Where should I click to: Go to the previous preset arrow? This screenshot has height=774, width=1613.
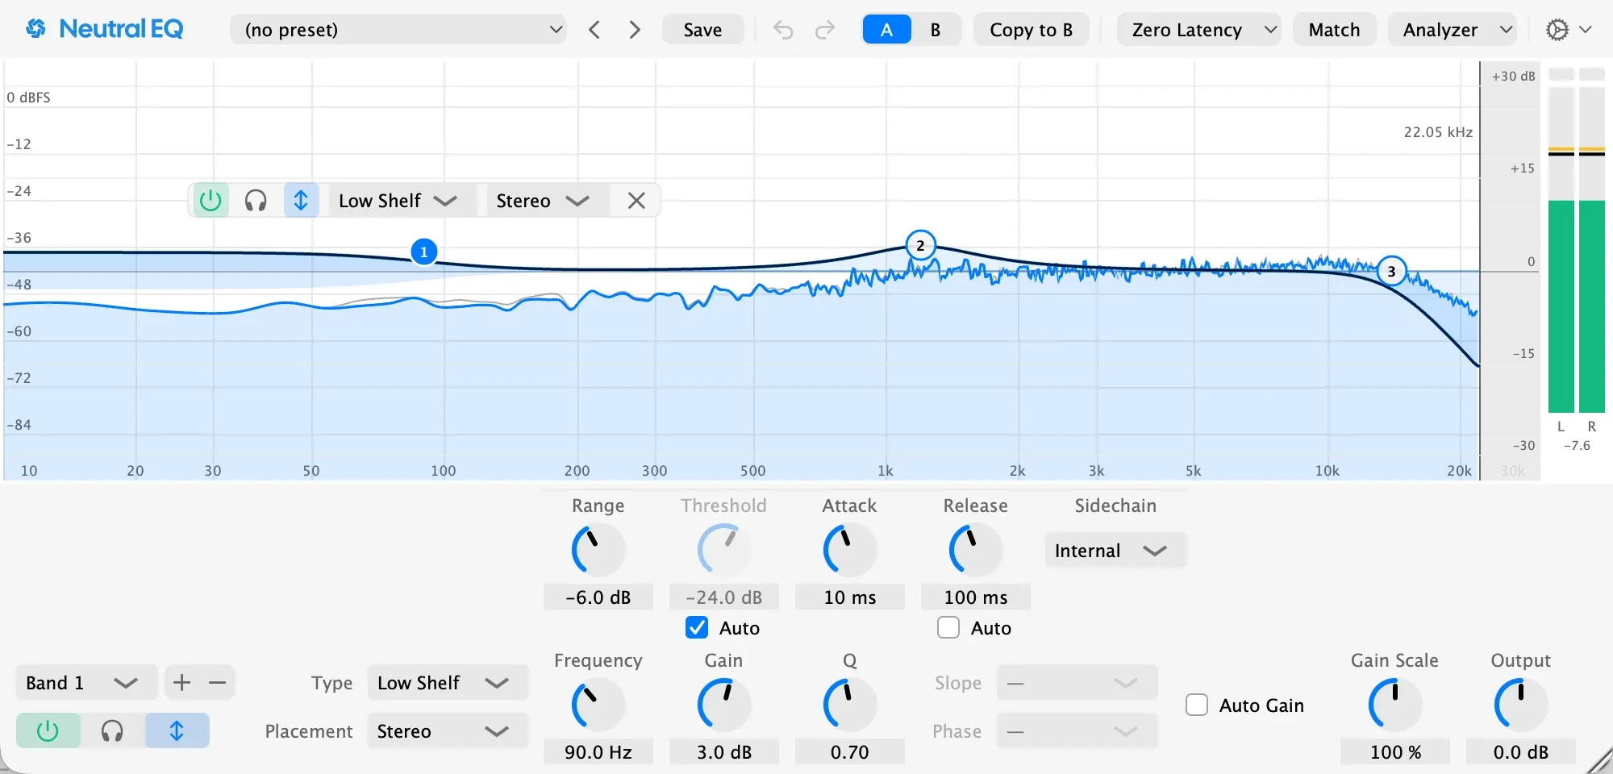point(594,30)
